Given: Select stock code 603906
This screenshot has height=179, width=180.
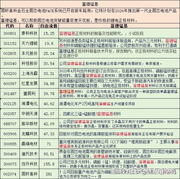Looking at the screenshot, I should coord(10,134).
